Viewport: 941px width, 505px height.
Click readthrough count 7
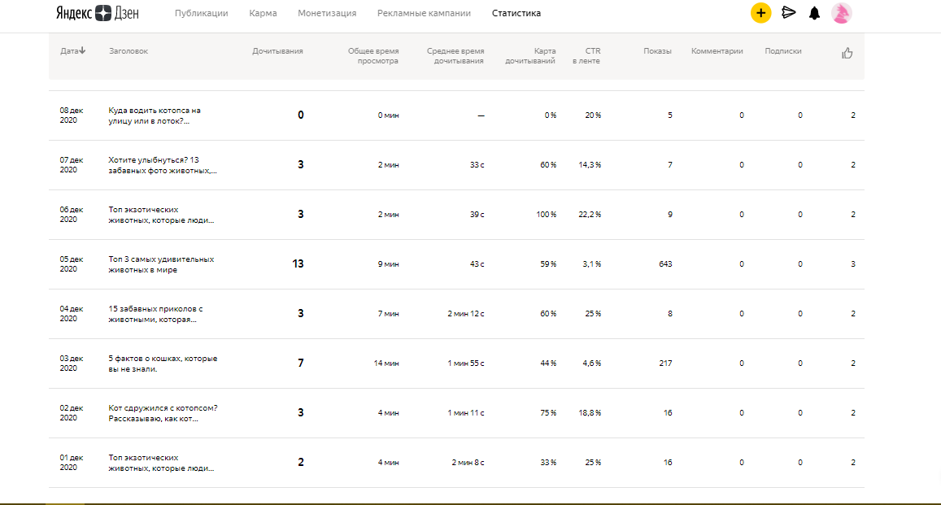[301, 364]
